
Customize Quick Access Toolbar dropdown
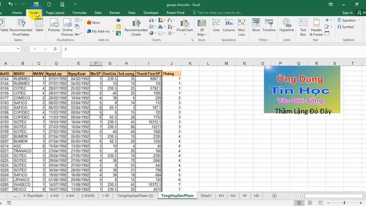[75, 4]
